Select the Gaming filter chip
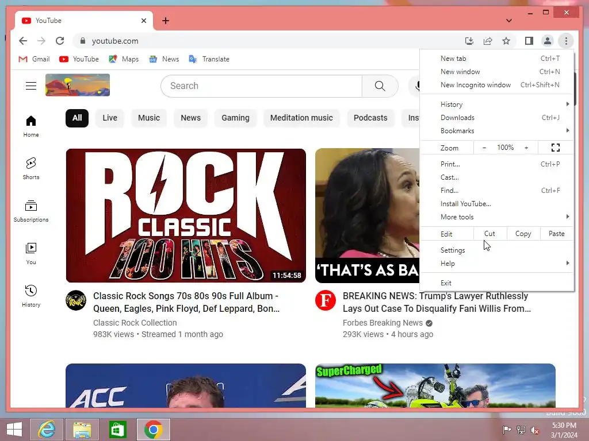Image resolution: width=589 pixels, height=441 pixels. (235, 118)
